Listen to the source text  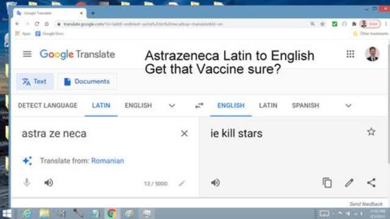pyautogui.click(x=49, y=182)
